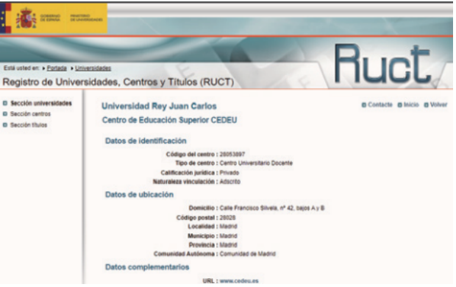Screen dimensions: 456x287
Task: Go to the Inicio link
Action: pos(411,104)
